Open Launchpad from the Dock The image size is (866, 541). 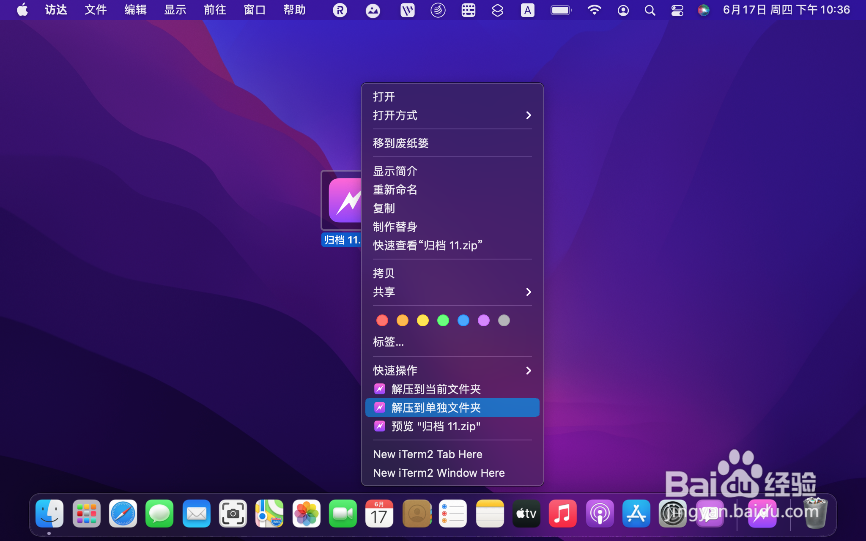click(86, 514)
